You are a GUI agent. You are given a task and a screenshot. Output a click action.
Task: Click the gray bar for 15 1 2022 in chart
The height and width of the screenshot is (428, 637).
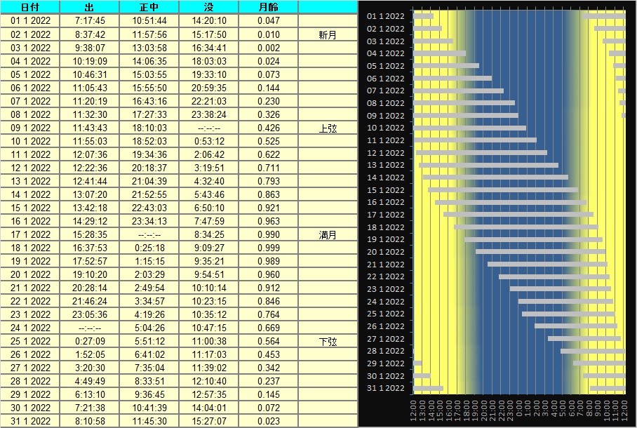[x=502, y=189]
